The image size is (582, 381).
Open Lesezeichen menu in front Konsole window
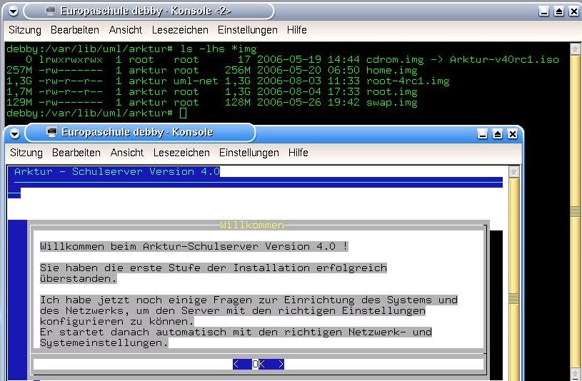181,153
